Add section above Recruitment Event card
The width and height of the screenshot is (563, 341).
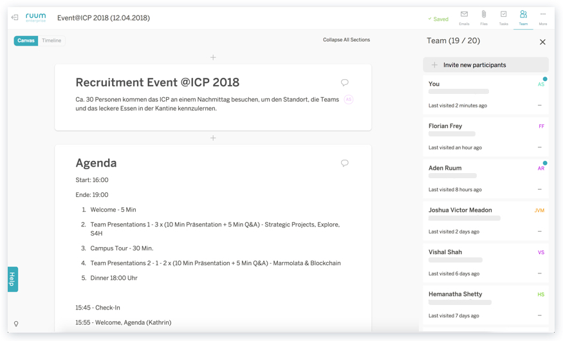pos(213,57)
